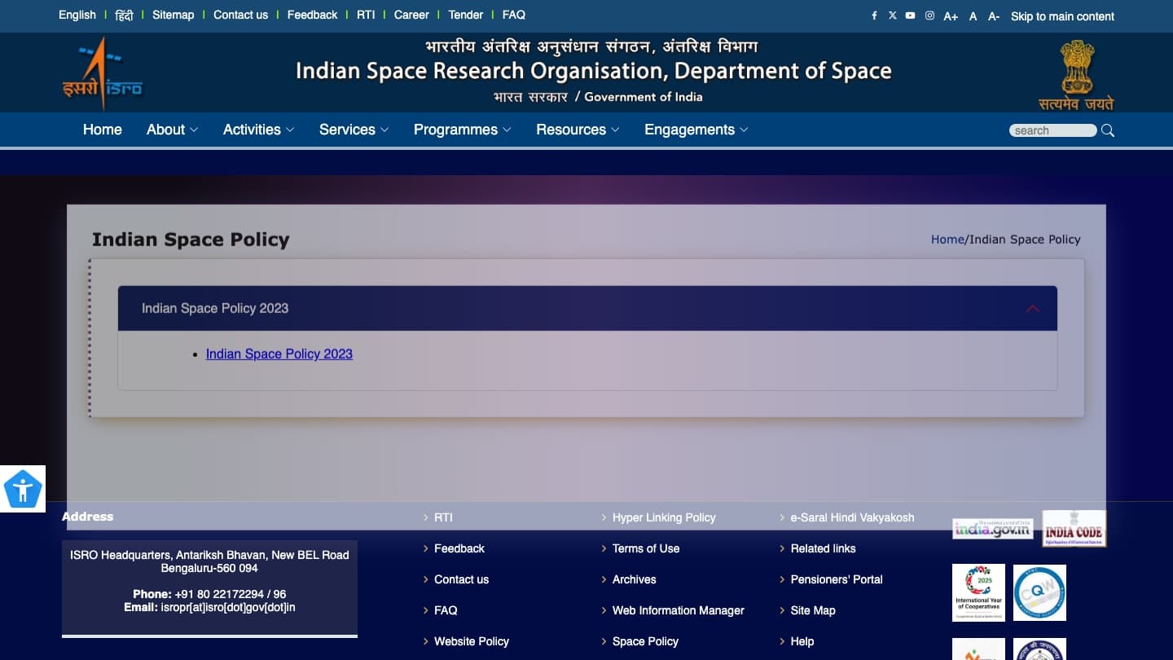Open Feedback in top bar
This screenshot has height=660, width=1173.
tap(312, 15)
